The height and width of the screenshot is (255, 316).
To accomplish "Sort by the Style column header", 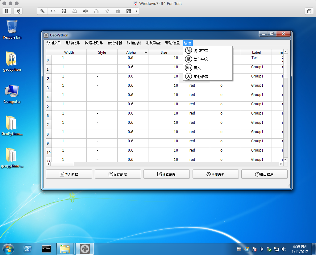I will click(102, 52).
